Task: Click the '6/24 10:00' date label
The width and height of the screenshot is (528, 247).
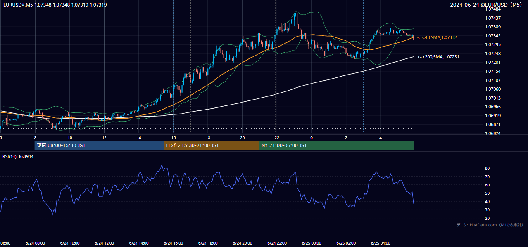Action: click(x=69, y=243)
